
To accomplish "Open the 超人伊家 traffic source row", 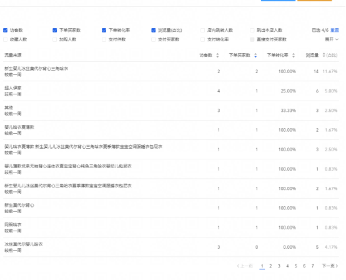I will pyautogui.click(x=171, y=91).
